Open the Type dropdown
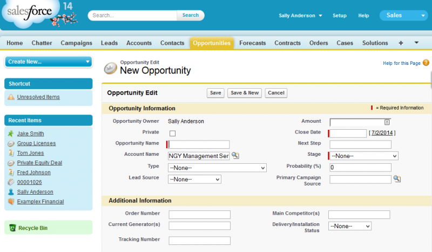 tap(217, 168)
